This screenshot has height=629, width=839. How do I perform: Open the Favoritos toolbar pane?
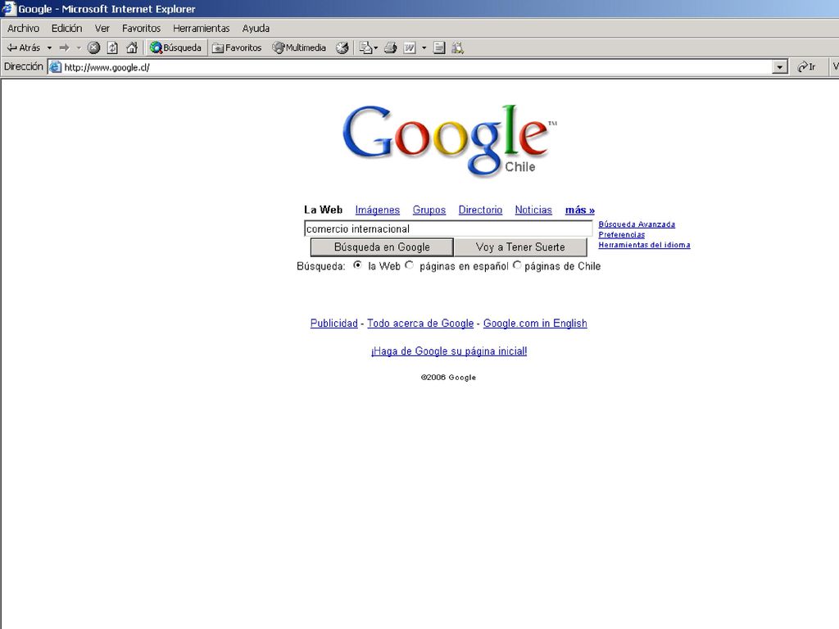[x=237, y=48]
